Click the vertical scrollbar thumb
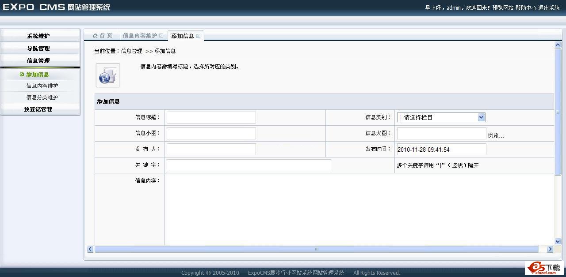 [x=558, y=112]
